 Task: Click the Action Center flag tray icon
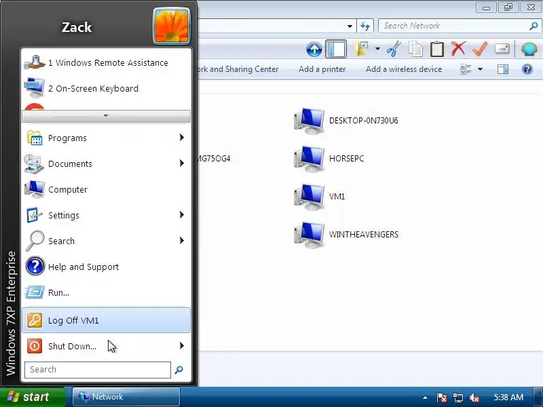pyautogui.click(x=442, y=398)
